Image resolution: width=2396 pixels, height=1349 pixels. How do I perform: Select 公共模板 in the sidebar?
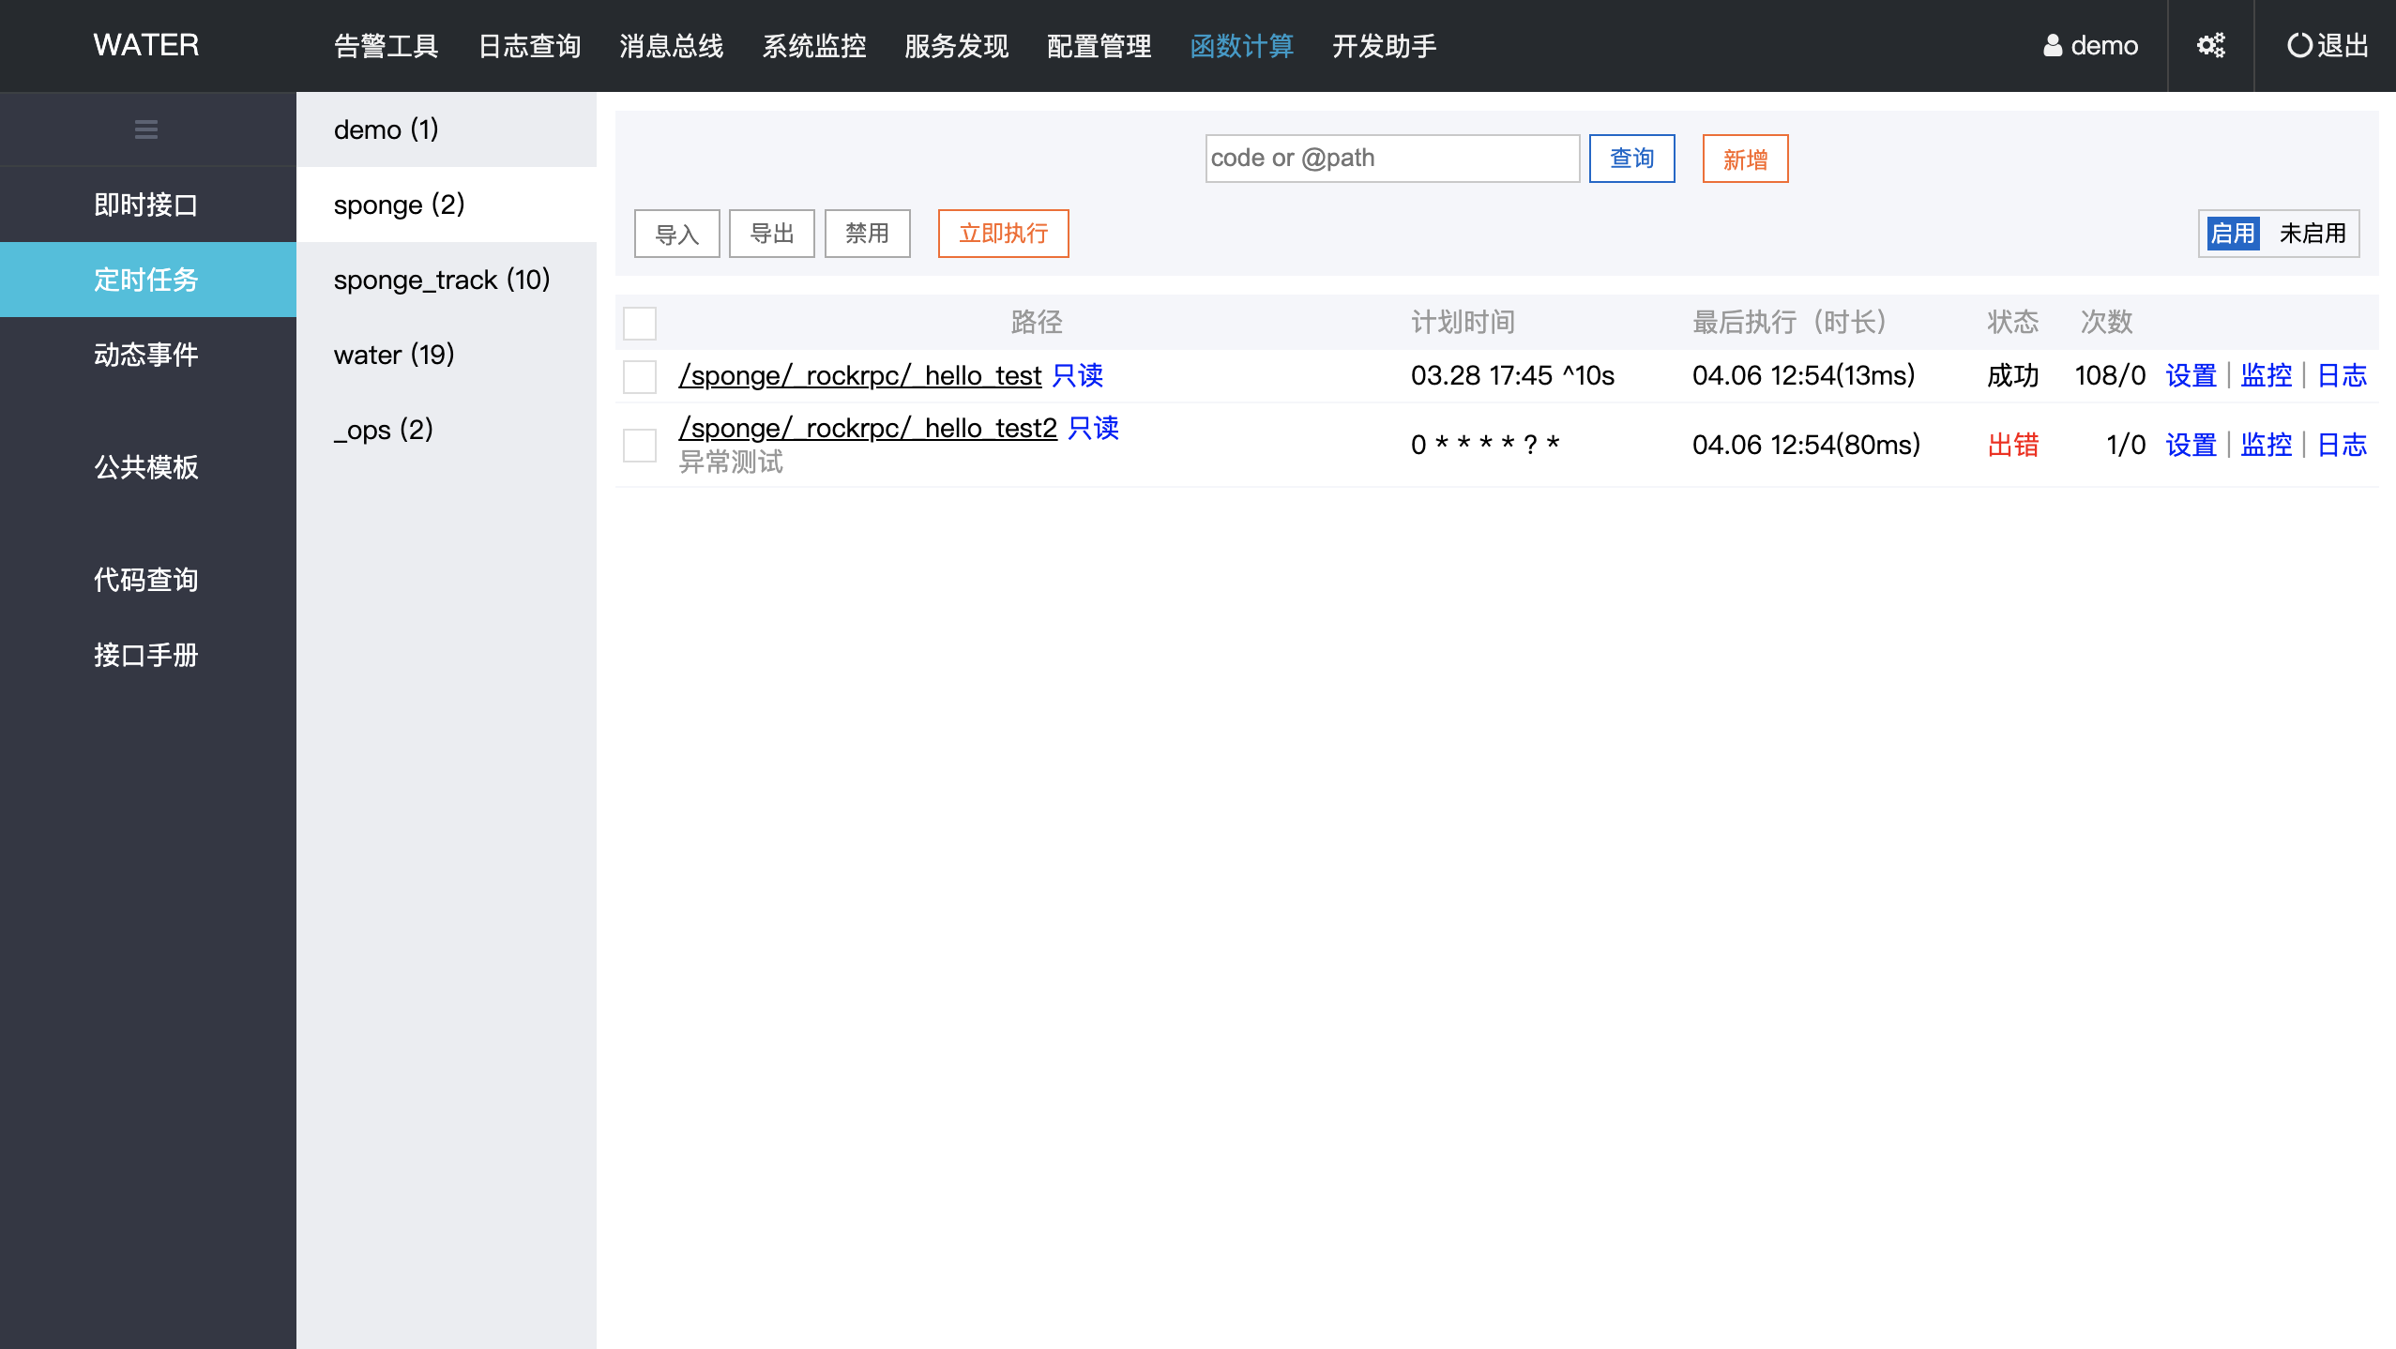tap(148, 467)
